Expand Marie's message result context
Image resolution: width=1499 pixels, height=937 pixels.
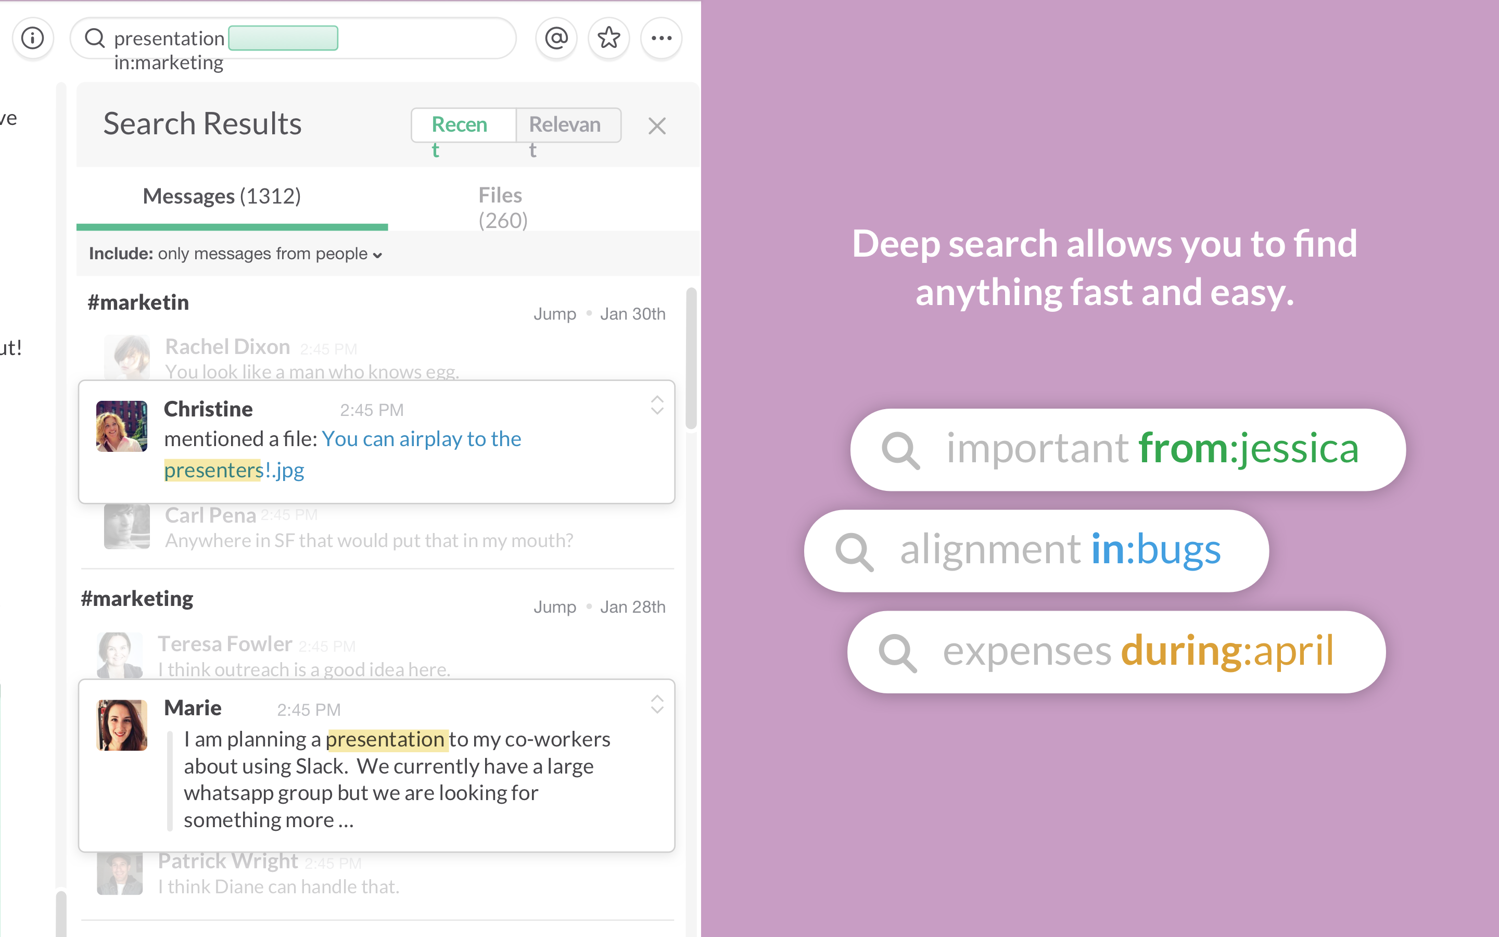(x=656, y=705)
